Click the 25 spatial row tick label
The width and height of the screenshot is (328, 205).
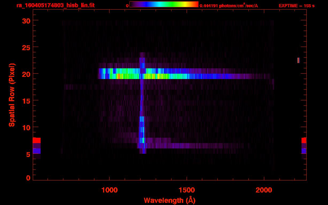tap(26, 47)
